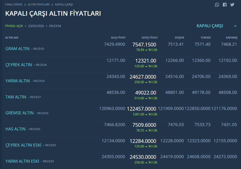Open Altın Fiyatları breadcrumb link

(x=38, y=5)
